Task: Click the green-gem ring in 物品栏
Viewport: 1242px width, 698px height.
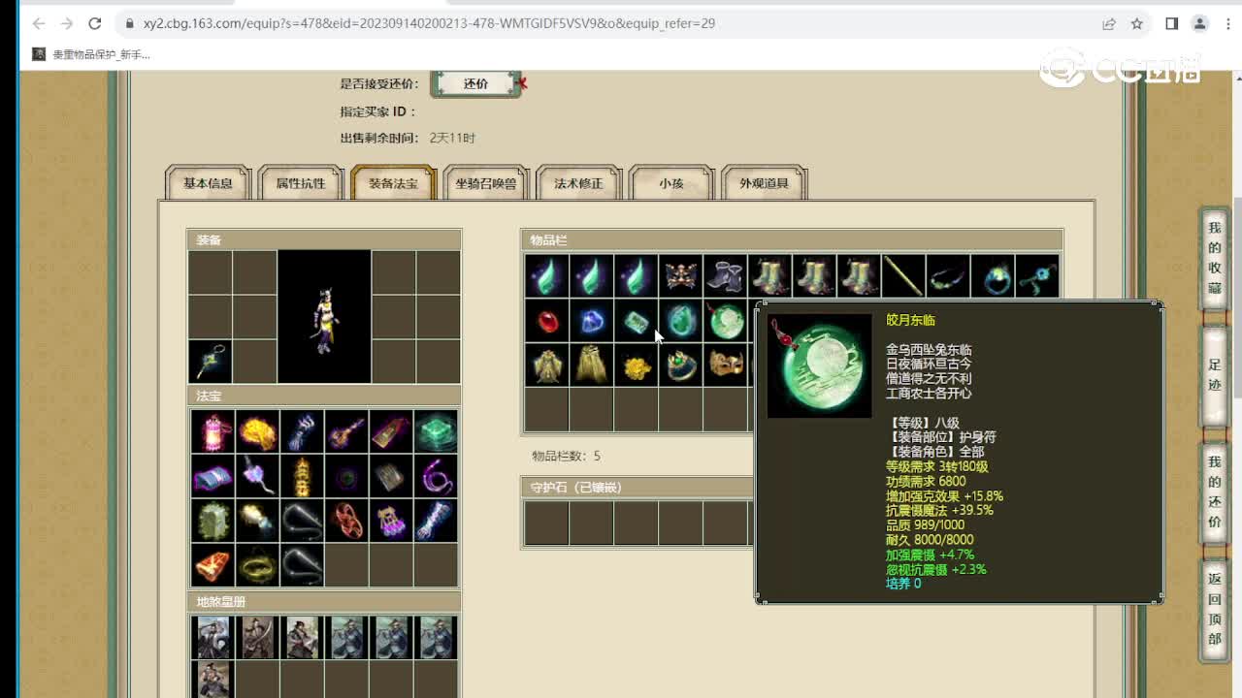Action: (680, 365)
